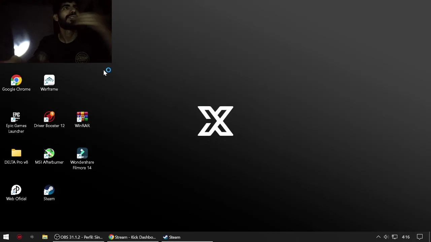This screenshot has width=431, height=242.
Task: Click the red circular taskbar icon
Action: [19, 237]
